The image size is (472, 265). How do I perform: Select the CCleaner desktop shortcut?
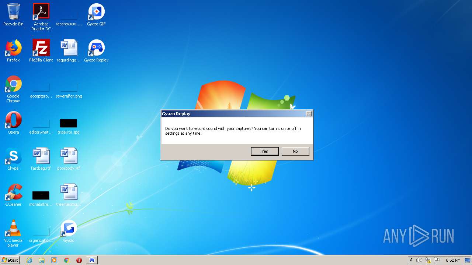[x=13, y=195]
